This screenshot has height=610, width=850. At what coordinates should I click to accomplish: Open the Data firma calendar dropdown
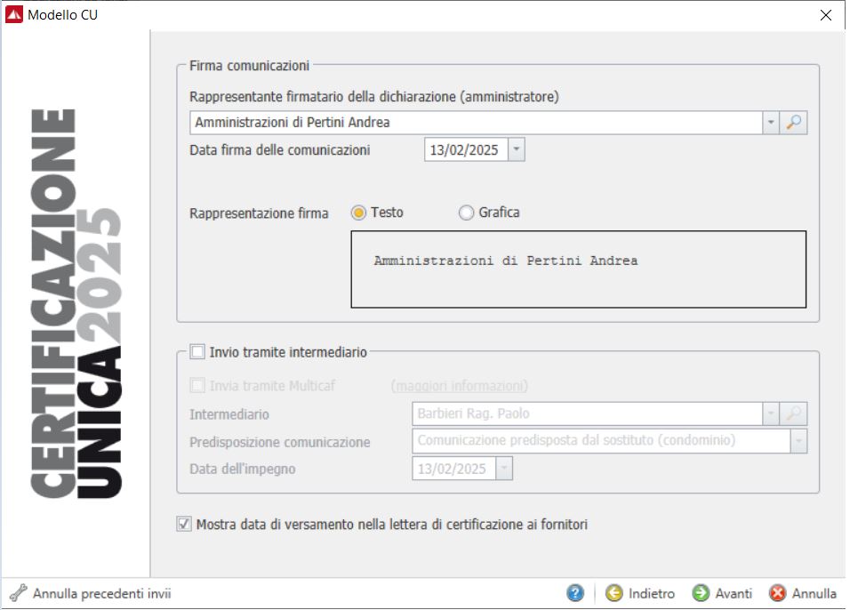tap(517, 149)
